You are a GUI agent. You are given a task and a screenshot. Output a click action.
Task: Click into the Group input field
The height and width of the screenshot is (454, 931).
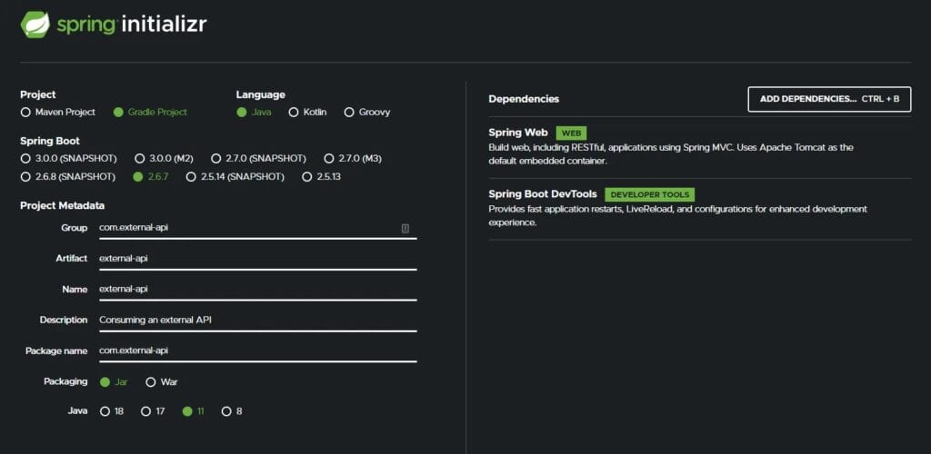[x=257, y=228]
